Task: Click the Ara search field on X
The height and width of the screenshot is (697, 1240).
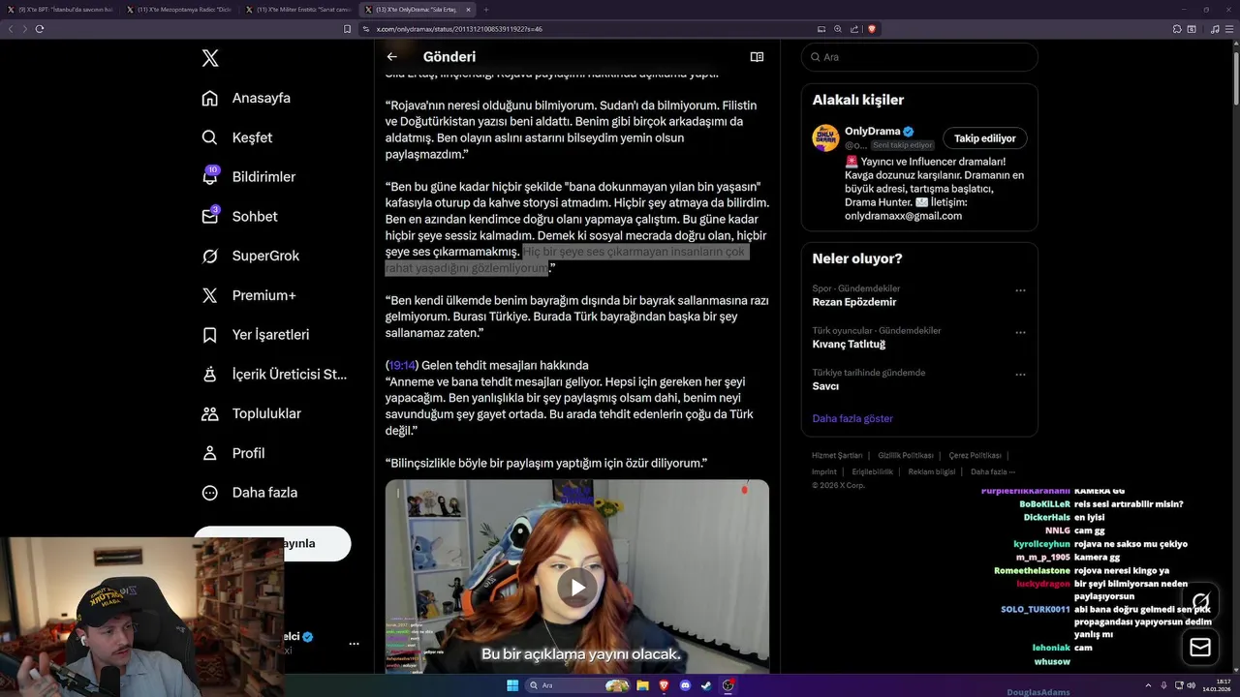Action: pyautogui.click(x=919, y=57)
